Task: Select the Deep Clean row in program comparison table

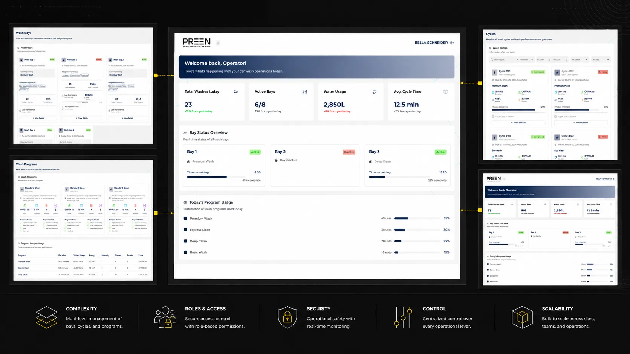Action: click(83, 275)
